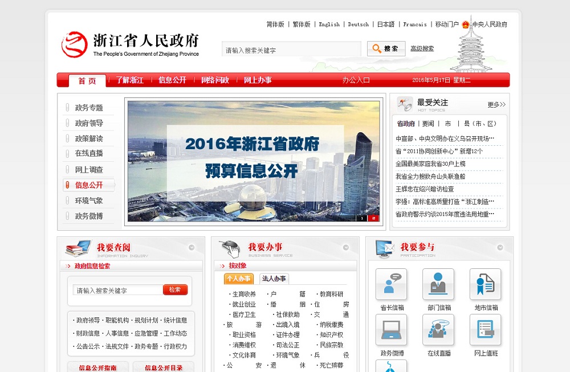This screenshot has height=372, width=570.
Task: Select highlighted 信息公开 in the sidebar
Action: 89,185
